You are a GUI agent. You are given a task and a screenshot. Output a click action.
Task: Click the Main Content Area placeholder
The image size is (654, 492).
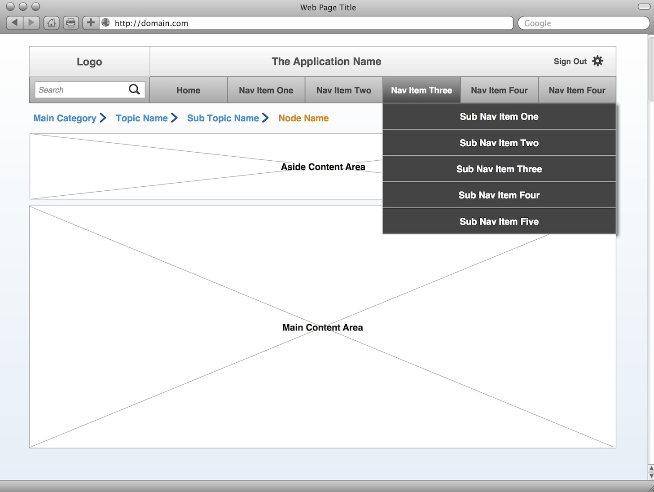click(x=323, y=327)
